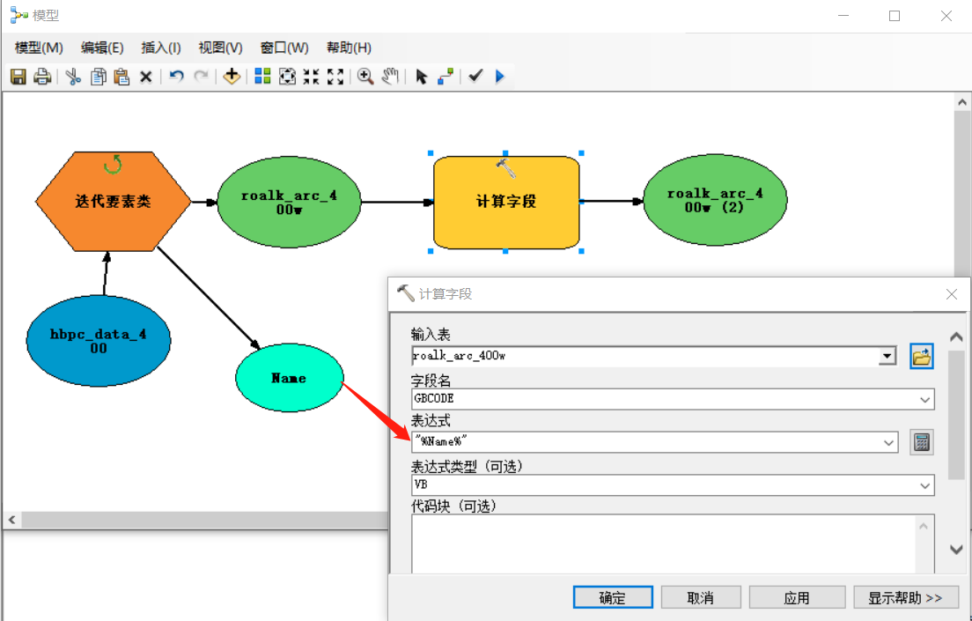The width and height of the screenshot is (972, 621).
Task: Activate the pan hand tool
Action: pyautogui.click(x=390, y=77)
